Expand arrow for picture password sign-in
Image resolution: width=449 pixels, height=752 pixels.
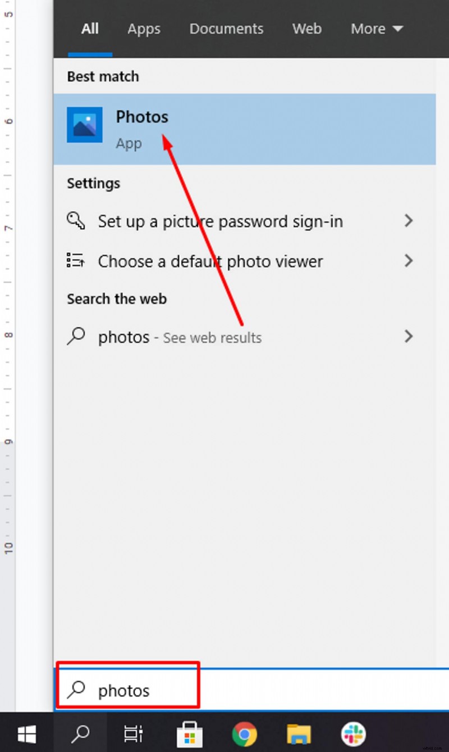409,221
